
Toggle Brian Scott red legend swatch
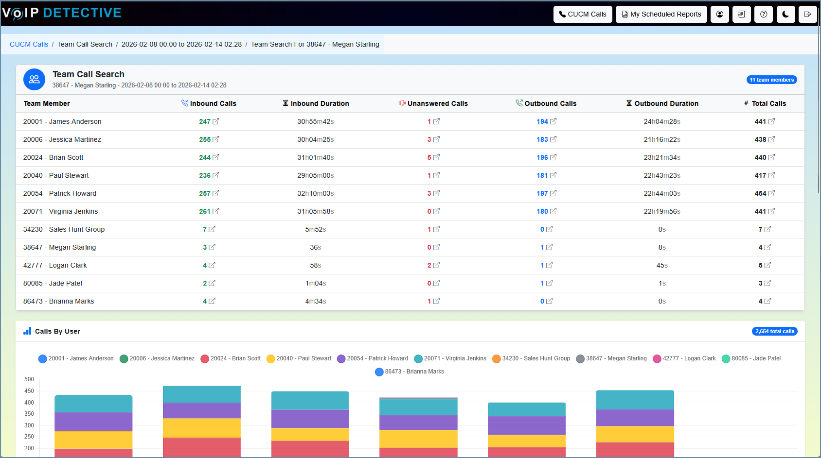(205, 358)
